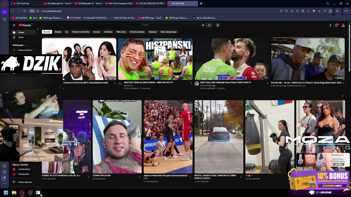Select the Wszystko filter chip
The image size is (351, 197).
(x=47, y=32)
